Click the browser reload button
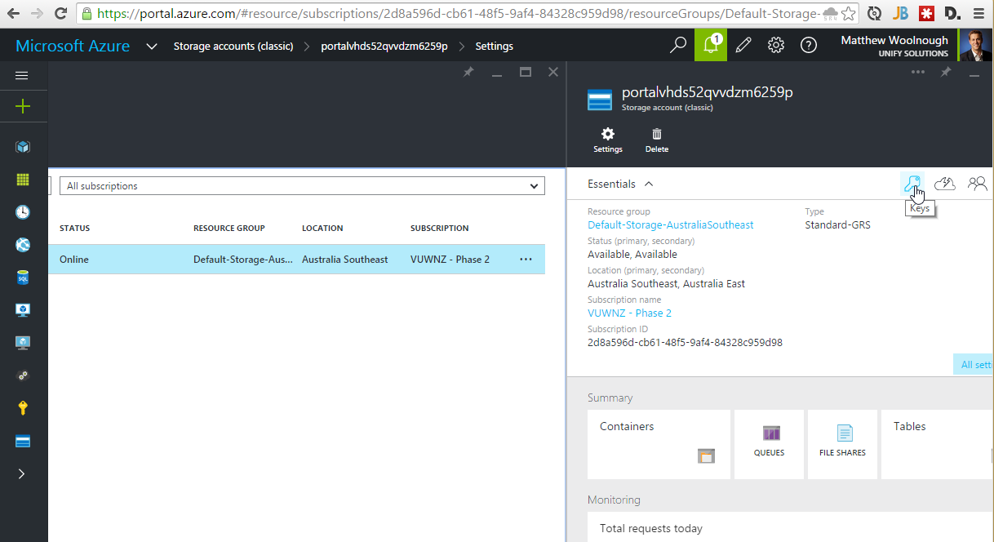994x542 pixels. [x=60, y=13]
